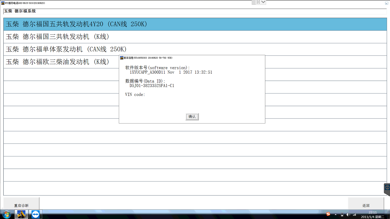Viewport: 390px width, 219px height.
Task: Click the DTS window title bar icon
Action: pos(3,3)
